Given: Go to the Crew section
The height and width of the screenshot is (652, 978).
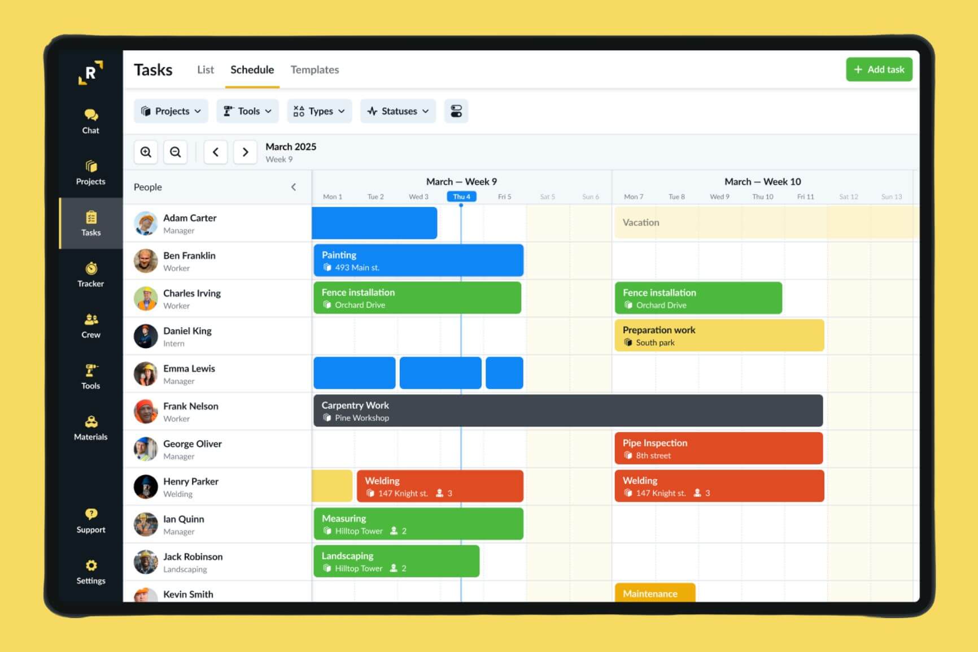Looking at the screenshot, I should point(90,326).
